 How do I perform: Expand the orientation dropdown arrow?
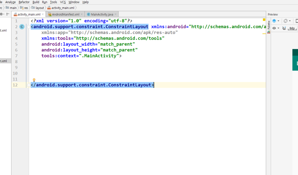tap(290, 21)
